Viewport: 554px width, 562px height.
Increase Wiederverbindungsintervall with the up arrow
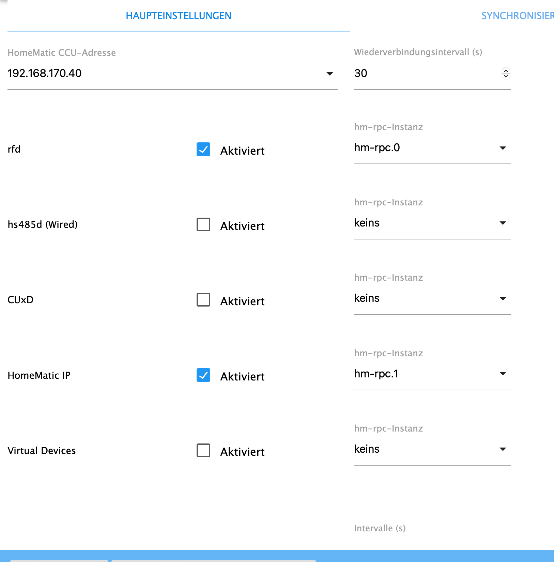click(x=506, y=71)
